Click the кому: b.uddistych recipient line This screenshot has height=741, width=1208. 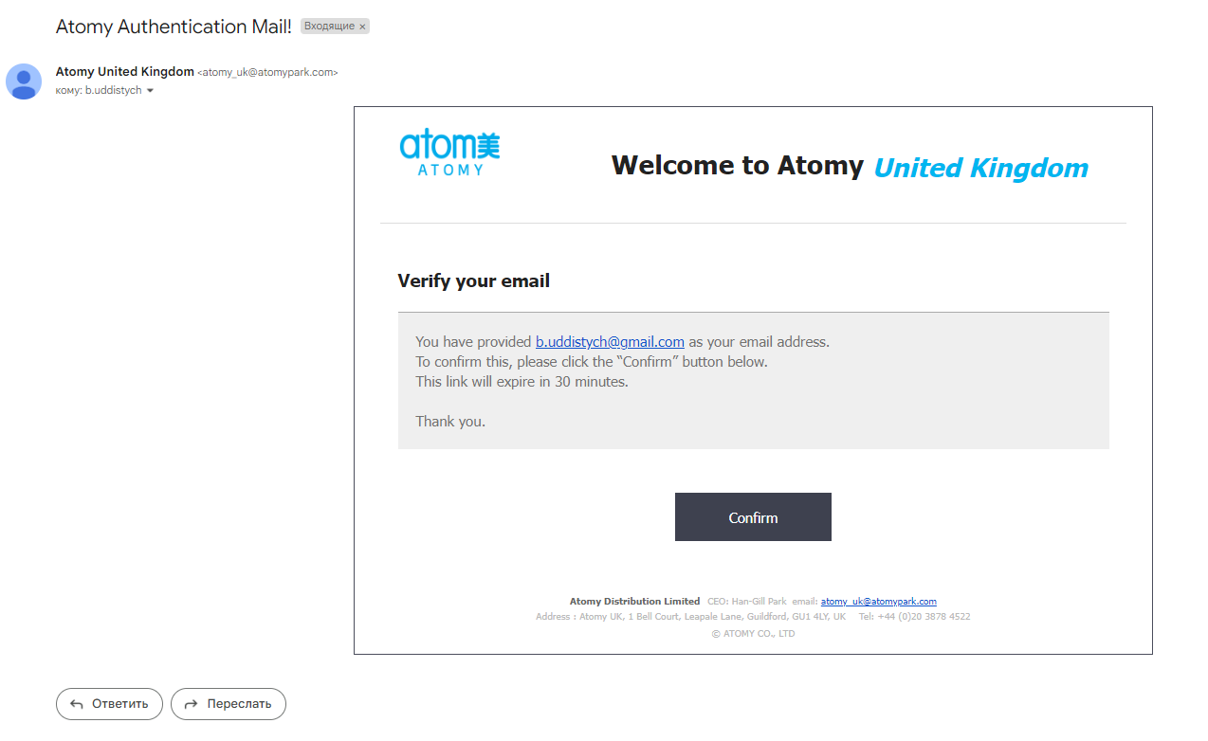coord(99,91)
